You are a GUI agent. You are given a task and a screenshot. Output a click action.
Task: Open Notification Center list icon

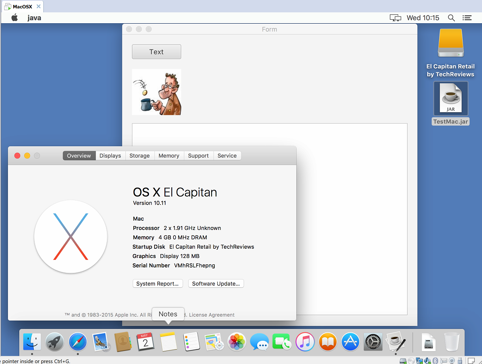coord(467,18)
